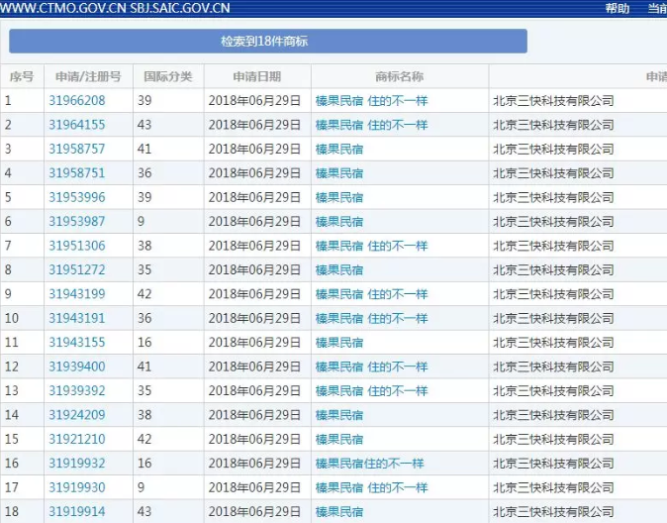Open registration number 31939400
This screenshot has width=667, height=523.
click(x=76, y=366)
